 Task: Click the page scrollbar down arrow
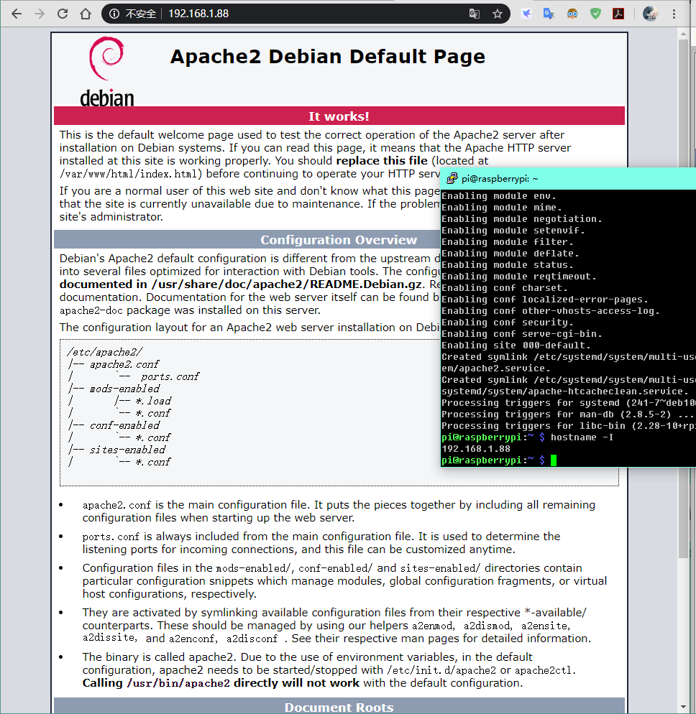tap(683, 707)
